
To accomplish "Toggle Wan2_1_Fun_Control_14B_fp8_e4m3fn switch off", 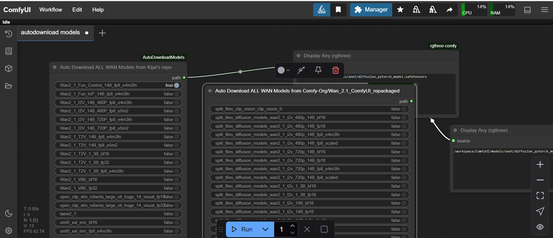I will 176,85.
